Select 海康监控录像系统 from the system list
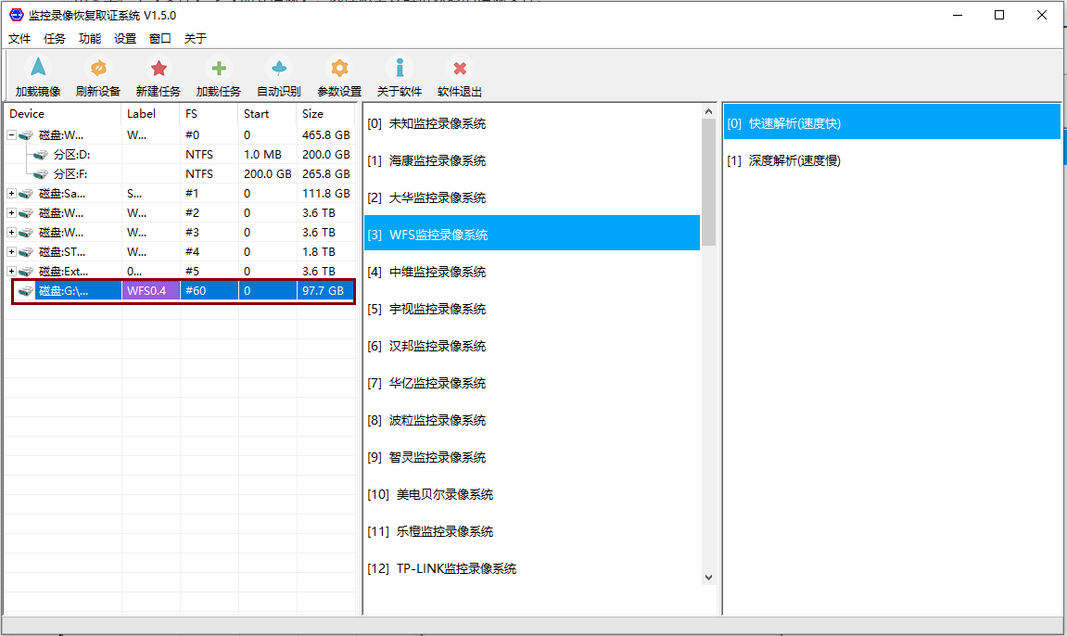 point(438,160)
